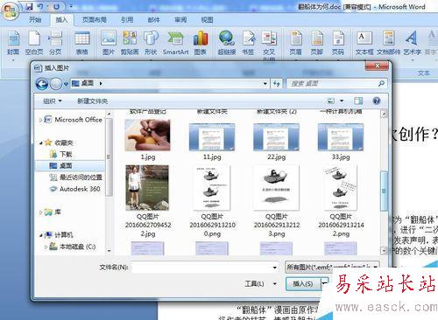Insert a Bookmark (书签)

248,43
